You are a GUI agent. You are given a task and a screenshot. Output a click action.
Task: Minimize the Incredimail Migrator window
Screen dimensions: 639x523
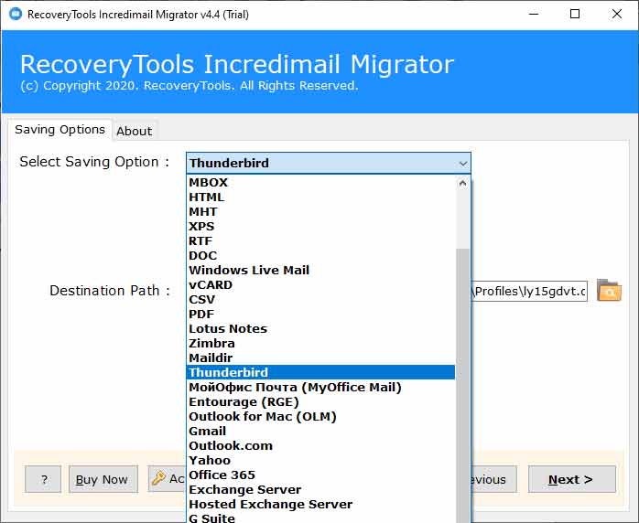click(534, 14)
